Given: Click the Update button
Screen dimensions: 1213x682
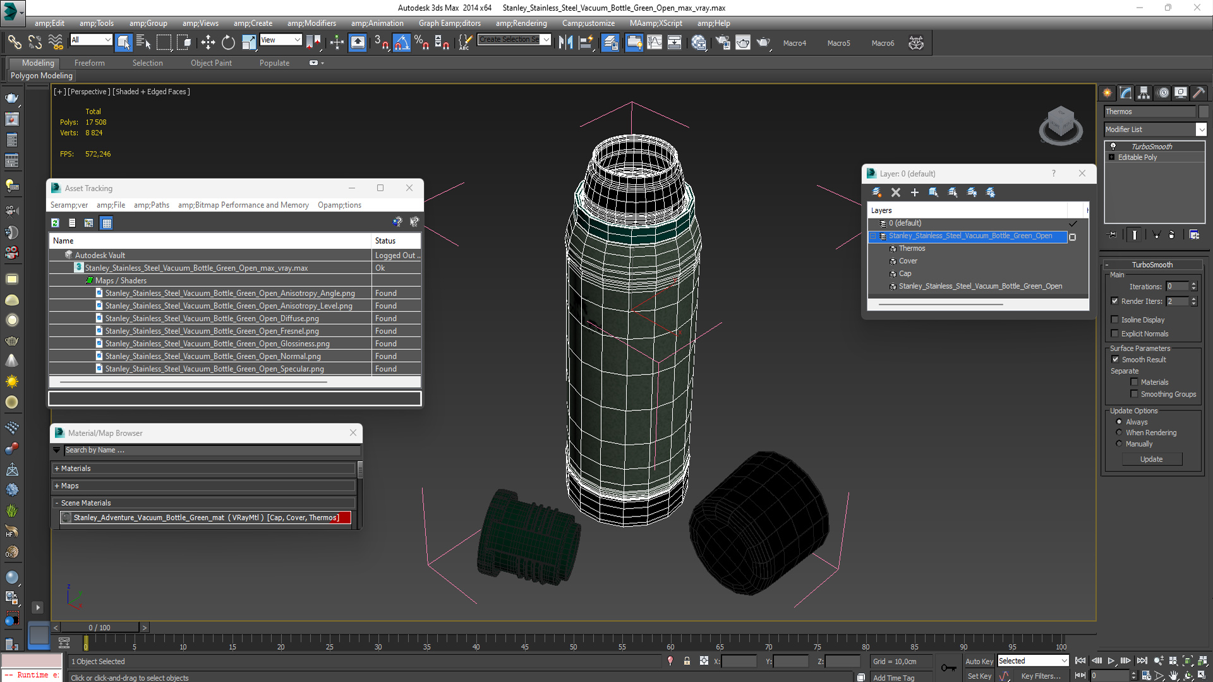Looking at the screenshot, I should pos(1152,459).
